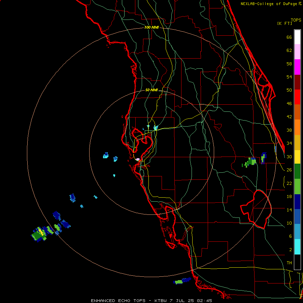Screen dimensions: 303x303
Task: Click the NEXLAB-College of DuPage credit text
Action: (271, 4)
